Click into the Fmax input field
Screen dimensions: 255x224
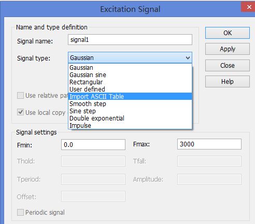click(x=209, y=144)
